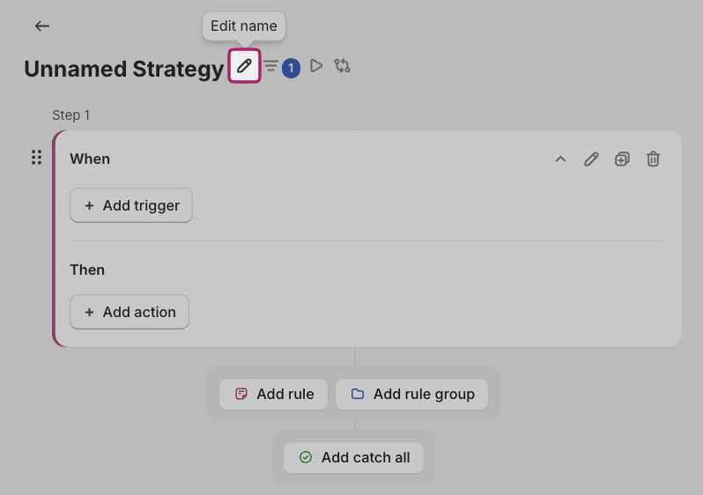Click the Unnamed Strategy title
This screenshot has width=703, height=495.
tap(123, 69)
